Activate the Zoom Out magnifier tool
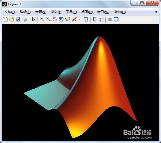 click(x=48, y=19)
